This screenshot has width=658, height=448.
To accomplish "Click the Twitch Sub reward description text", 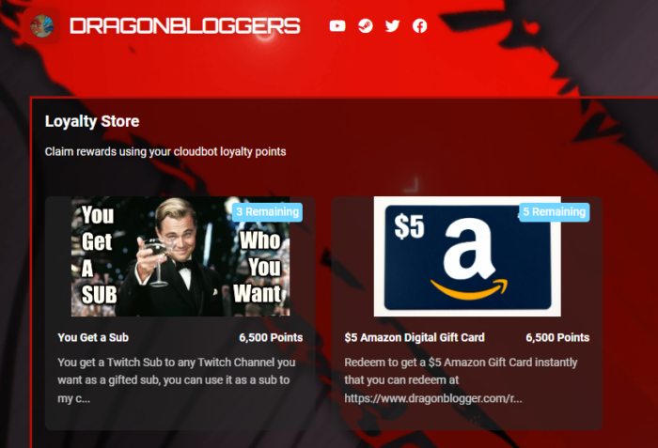I will [177, 380].
